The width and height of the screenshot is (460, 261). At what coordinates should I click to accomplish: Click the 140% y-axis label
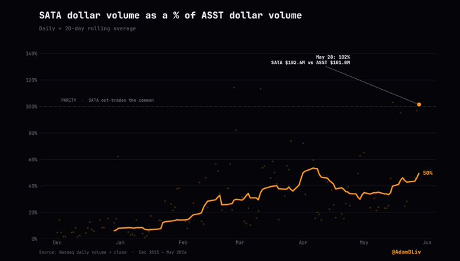coord(31,53)
